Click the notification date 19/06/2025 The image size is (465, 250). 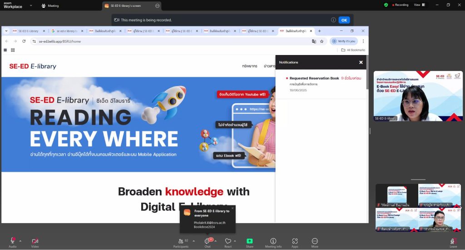pyautogui.click(x=298, y=90)
